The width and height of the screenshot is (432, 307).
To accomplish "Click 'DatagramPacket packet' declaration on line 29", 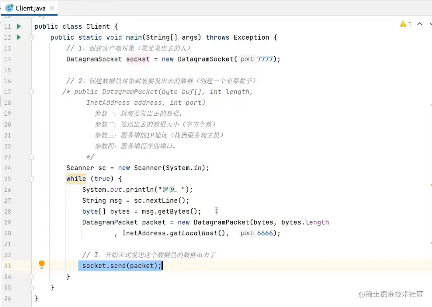I will click(x=124, y=222).
